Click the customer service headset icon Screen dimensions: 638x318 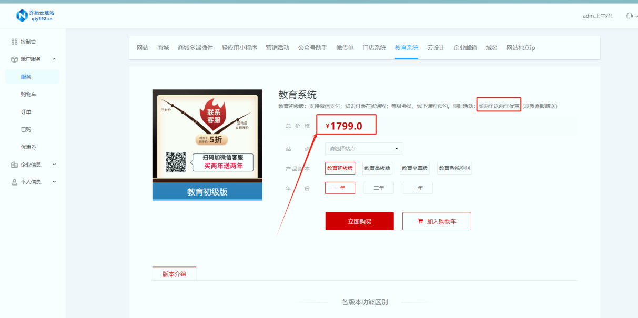(x=629, y=16)
